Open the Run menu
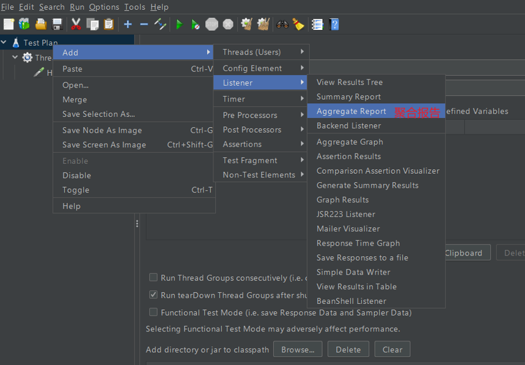The width and height of the screenshot is (525, 365). click(x=76, y=7)
